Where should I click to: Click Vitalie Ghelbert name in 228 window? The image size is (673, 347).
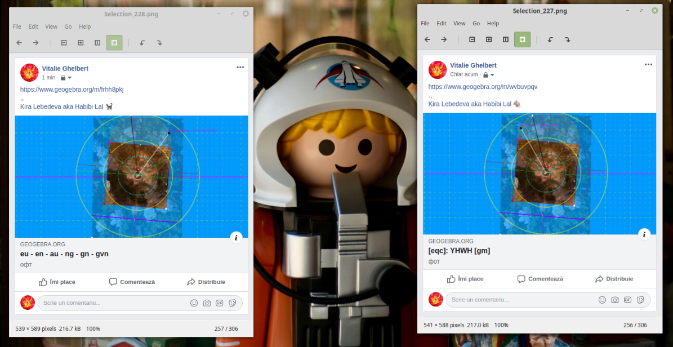coord(65,68)
